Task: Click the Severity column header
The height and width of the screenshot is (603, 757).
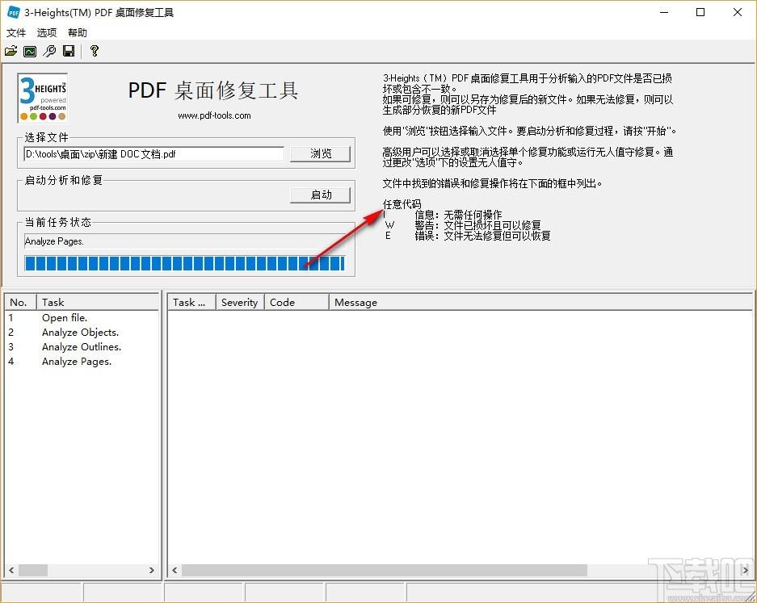Action: tap(240, 303)
